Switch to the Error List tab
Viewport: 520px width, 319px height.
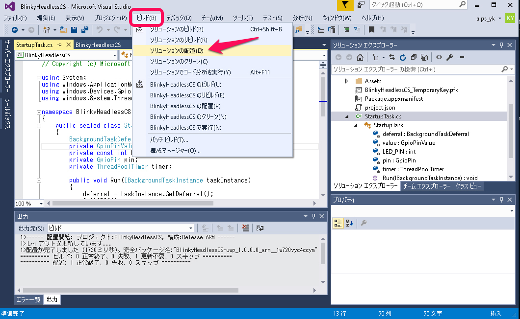pos(28,299)
